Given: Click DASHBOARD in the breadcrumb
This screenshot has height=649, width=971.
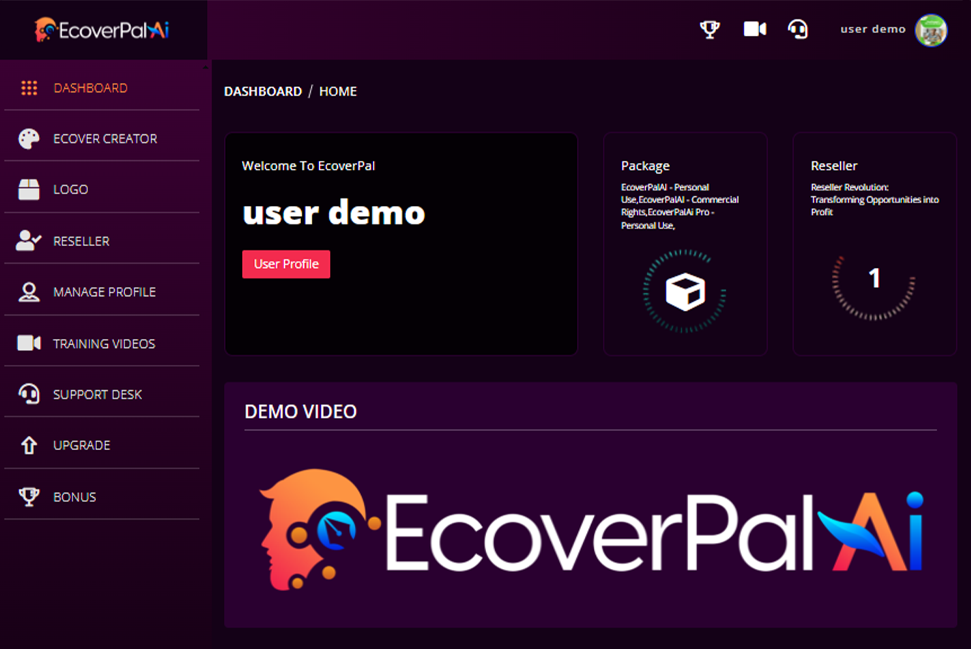Looking at the screenshot, I should tap(262, 91).
